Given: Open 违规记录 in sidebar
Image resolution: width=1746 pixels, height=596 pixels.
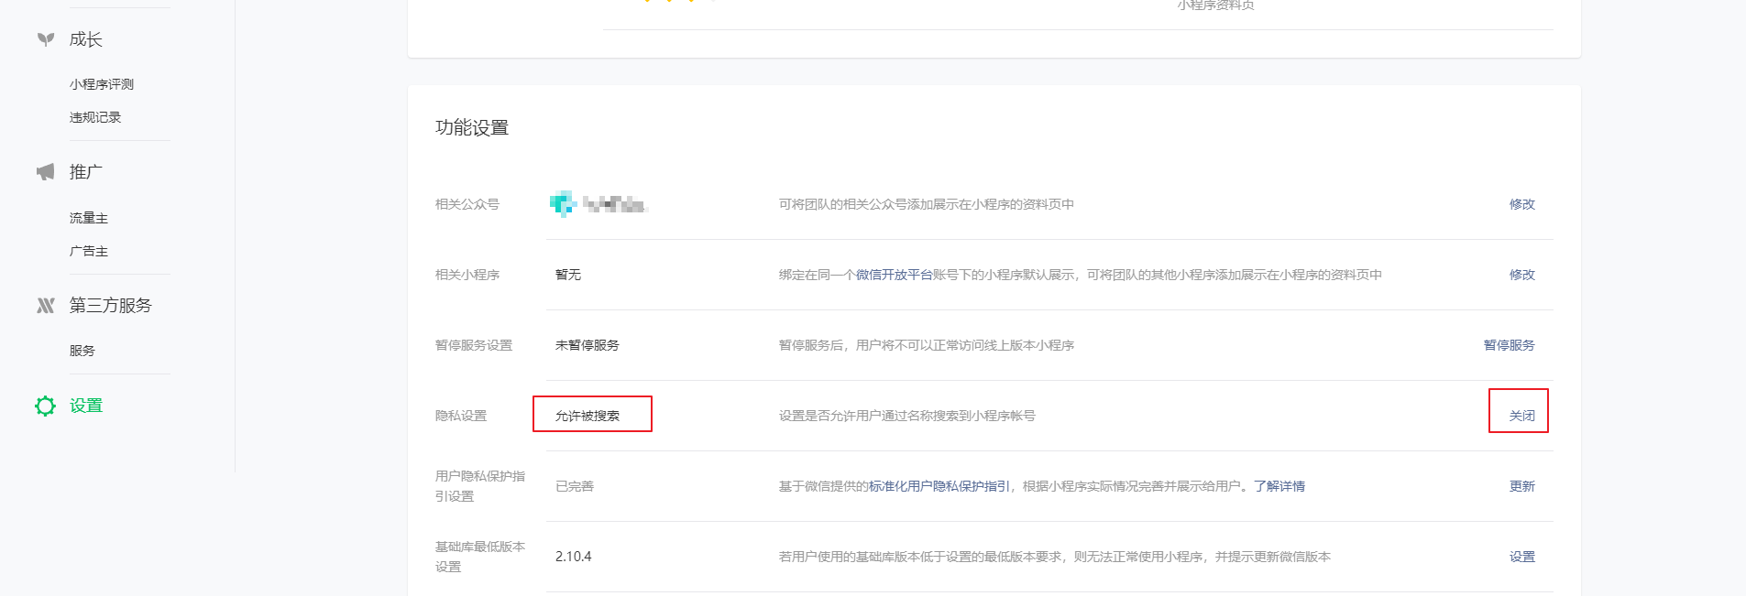Looking at the screenshot, I should click(95, 117).
